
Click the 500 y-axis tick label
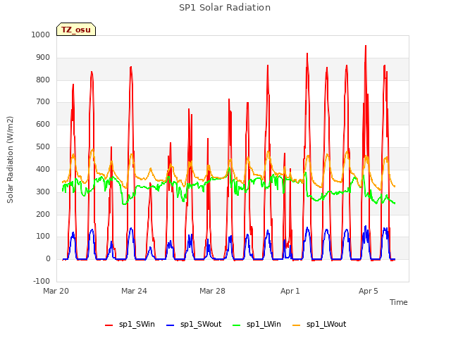click(x=43, y=147)
